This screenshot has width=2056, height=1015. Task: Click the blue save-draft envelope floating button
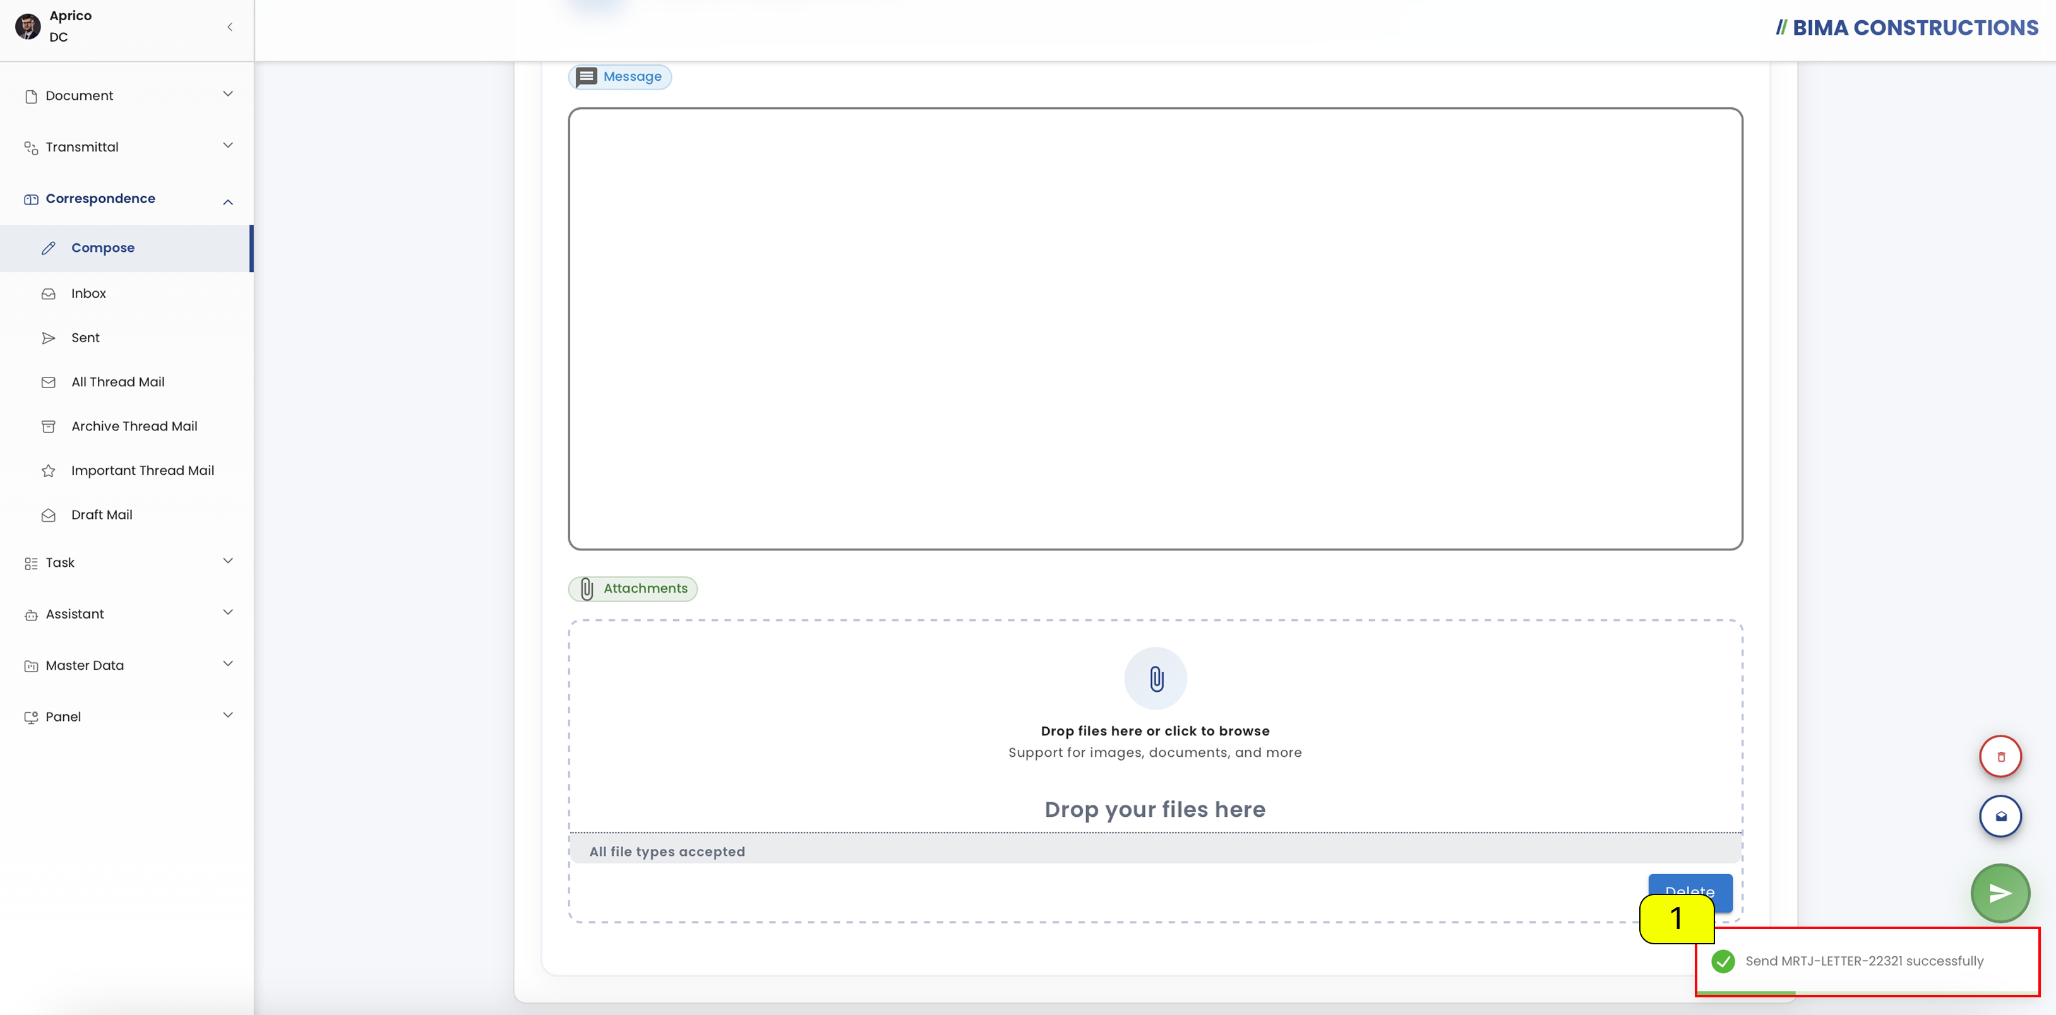[x=2000, y=816]
